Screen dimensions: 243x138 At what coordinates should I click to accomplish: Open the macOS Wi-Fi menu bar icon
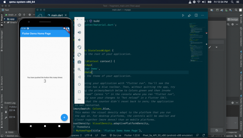[x=199, y=2]
